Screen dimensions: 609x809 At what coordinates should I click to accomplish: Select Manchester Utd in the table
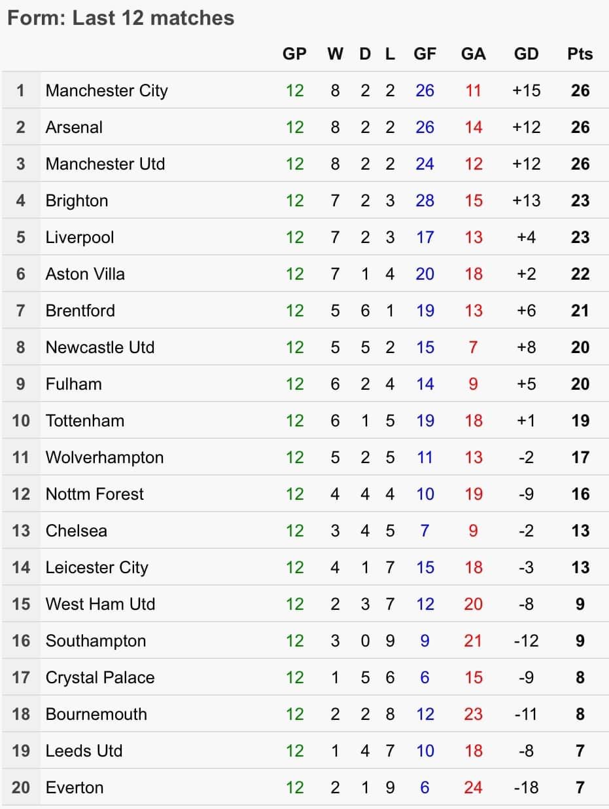tap(105, 164)
